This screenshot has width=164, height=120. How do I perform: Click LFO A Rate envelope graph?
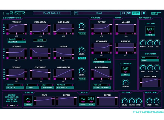pos(44,101)
